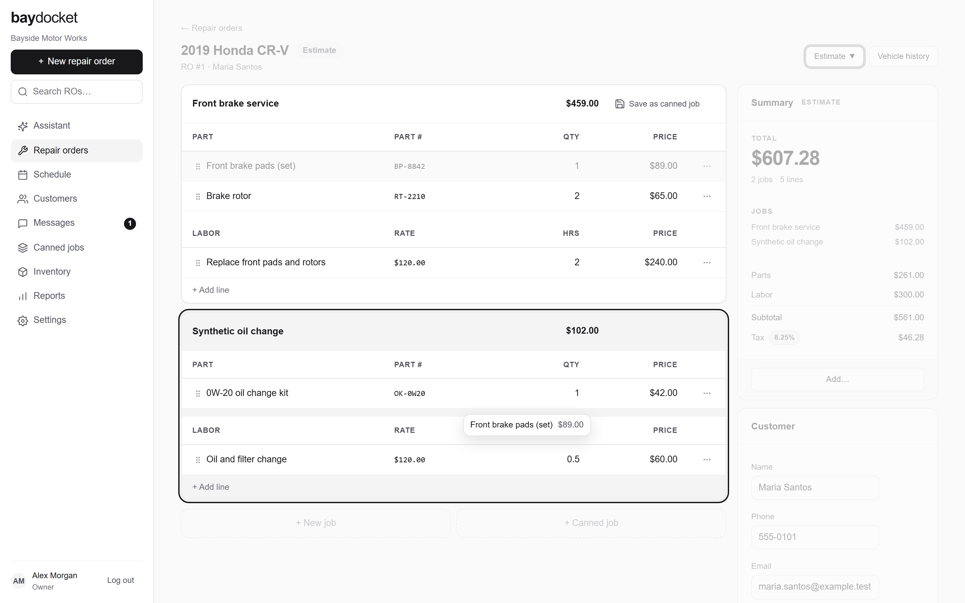Click the Messages chat bubble icon
965x603 pixels.
pos(23,223)
